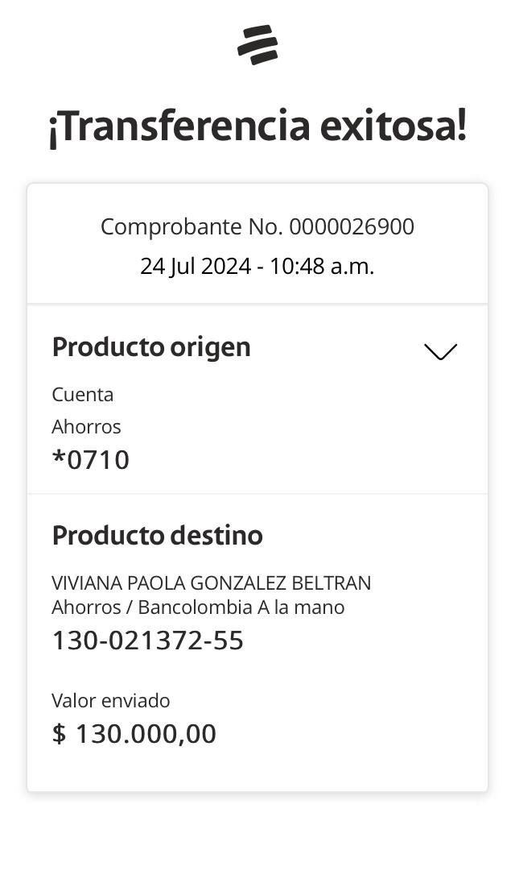Tap the ¡Transferencia exitosa! title
Screen dimensions: 515x883
[x=257, y=126]
